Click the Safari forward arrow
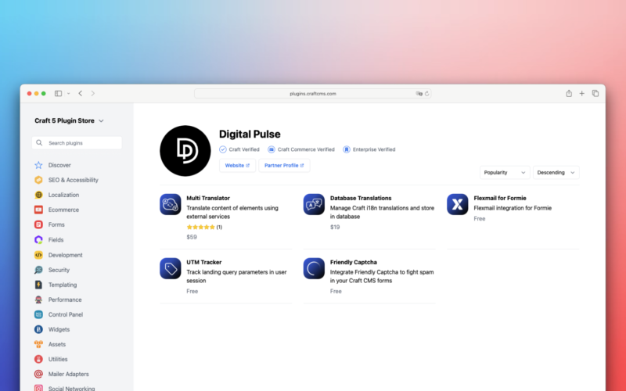This screenshot has height=391, width=626. (x=93, y=93)
